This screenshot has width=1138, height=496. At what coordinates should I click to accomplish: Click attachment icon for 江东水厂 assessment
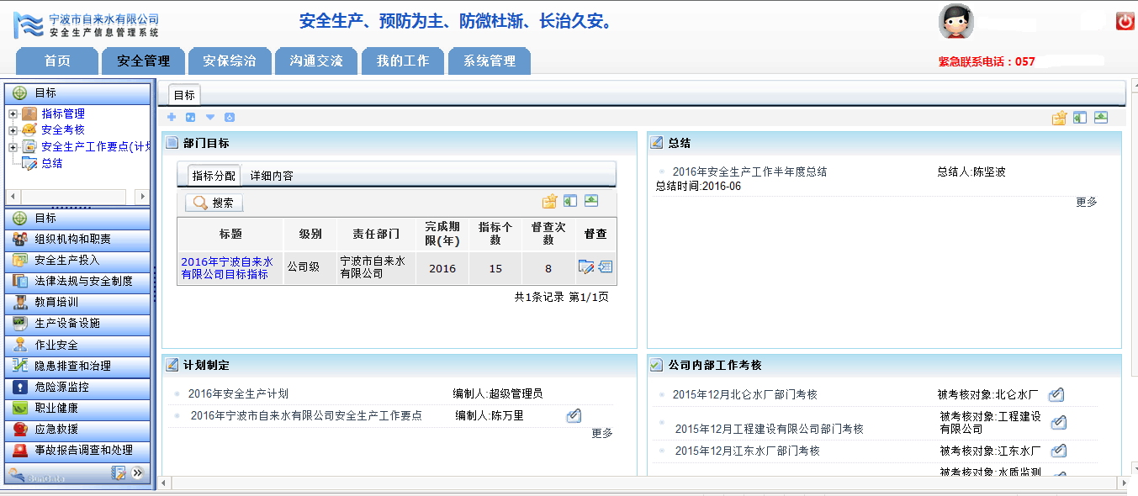[1059, 451]
